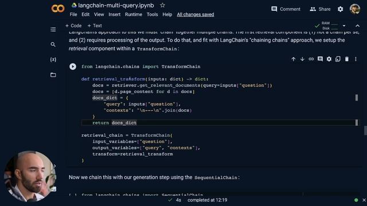
Task: Run the TransformChain code cell
Action: click(73, 66)
